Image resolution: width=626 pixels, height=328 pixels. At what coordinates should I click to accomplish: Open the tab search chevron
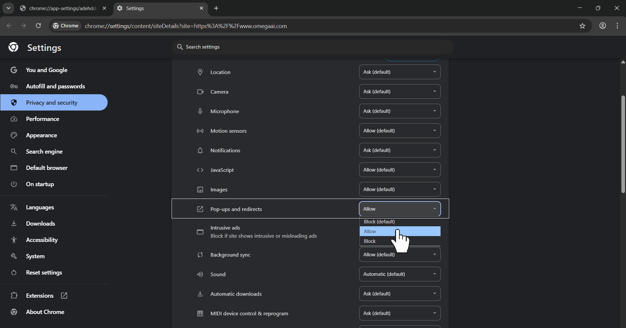(8, 8)
